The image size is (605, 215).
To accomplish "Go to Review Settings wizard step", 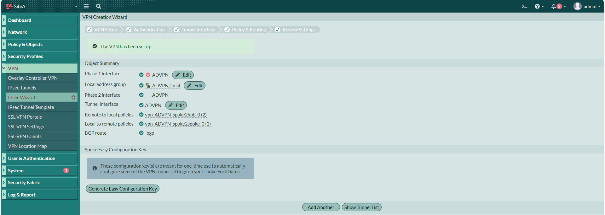I will [x=296, y=30].
